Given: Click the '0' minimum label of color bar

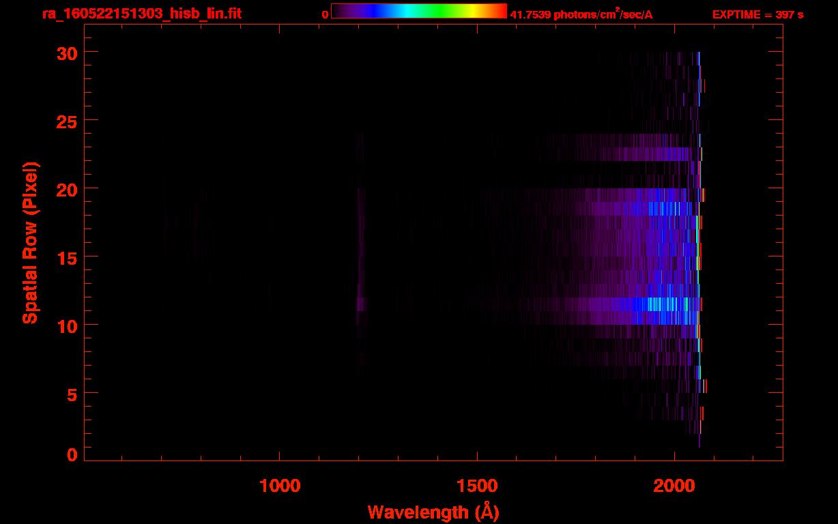Looking at the screenshot, I should (326, 14).
